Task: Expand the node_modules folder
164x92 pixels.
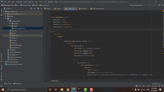Action: click(x=6, y=14)
